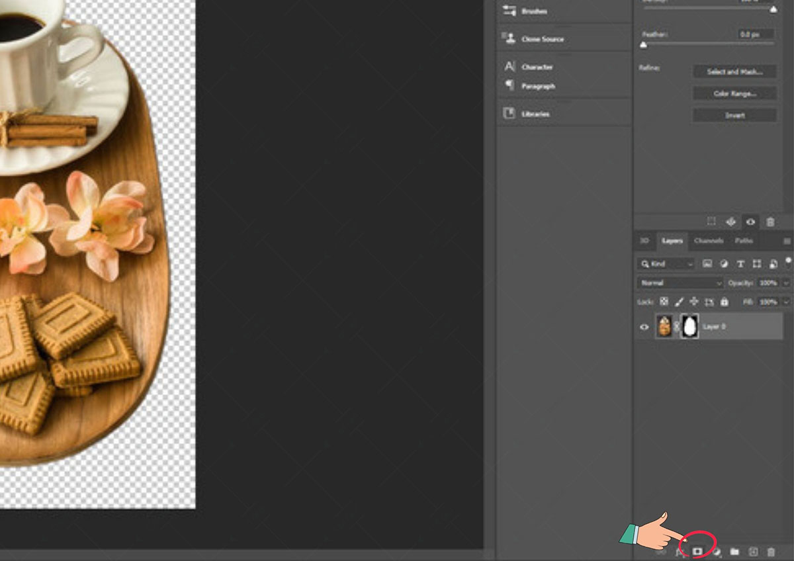Open the Paragraph panel icon

509,85
